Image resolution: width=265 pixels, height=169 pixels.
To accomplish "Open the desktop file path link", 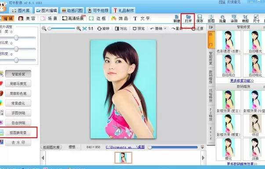I will click(x=125, y=147).
